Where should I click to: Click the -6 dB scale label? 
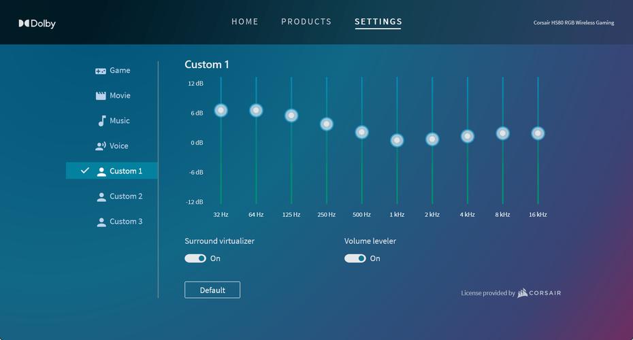196,173
